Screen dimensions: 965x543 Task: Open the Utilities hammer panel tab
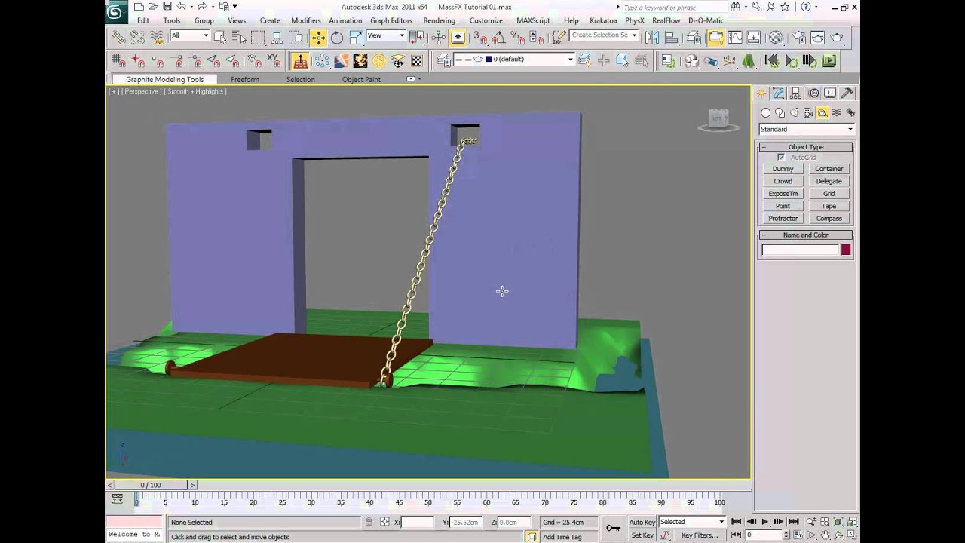(x=847, y=94)
